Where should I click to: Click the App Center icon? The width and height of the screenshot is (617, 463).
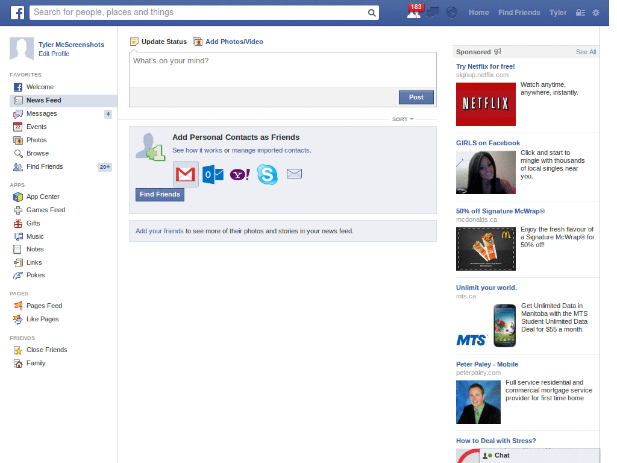click(18, 197)
